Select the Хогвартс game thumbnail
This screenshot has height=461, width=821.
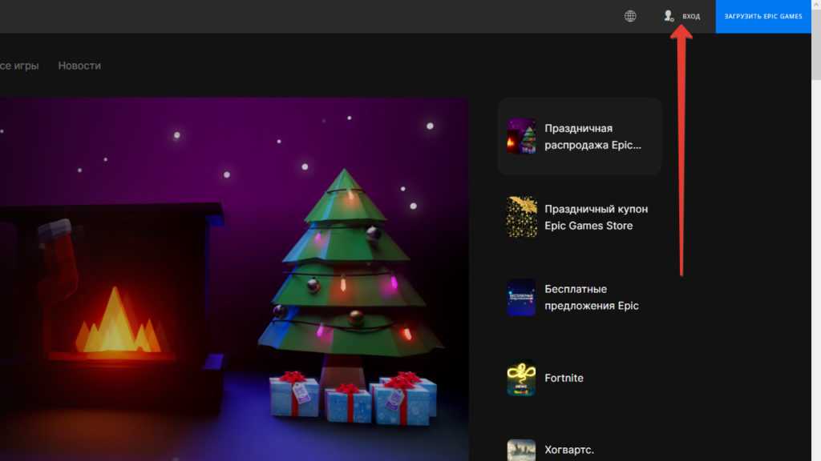pos(521,450)
